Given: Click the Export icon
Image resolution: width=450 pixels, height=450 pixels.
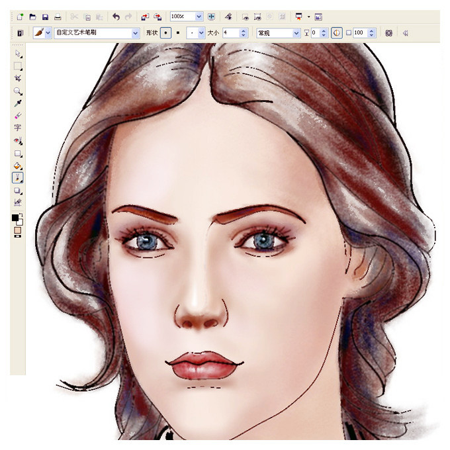Looking at the screenshot, I should 157,17.
